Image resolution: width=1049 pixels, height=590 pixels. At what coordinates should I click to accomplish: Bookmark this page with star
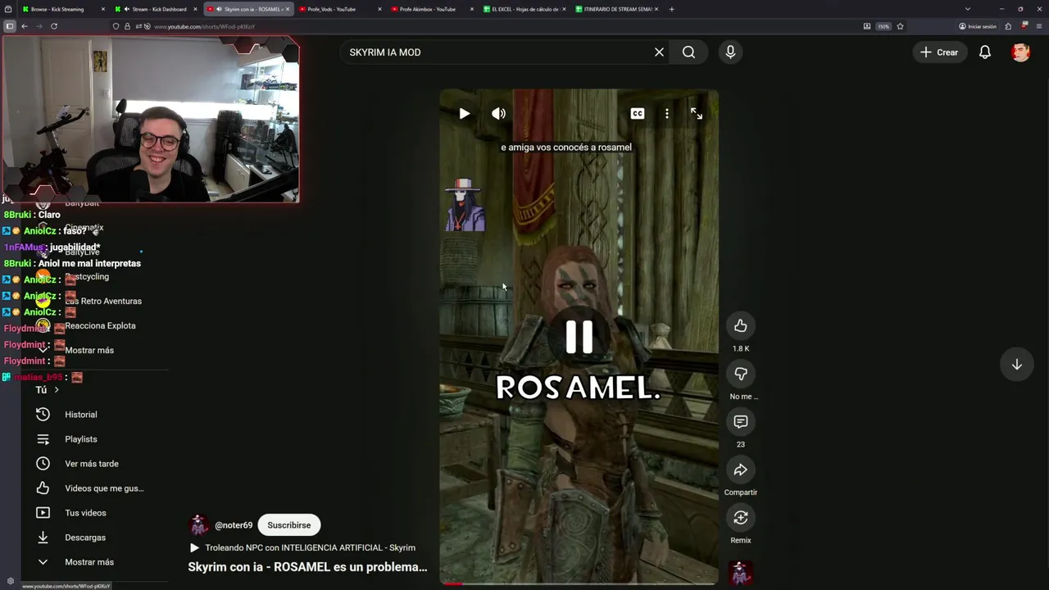(900, 26)
